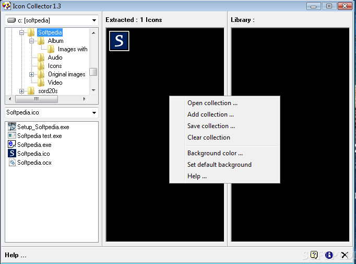Click the folder tree scroll right arrow
The width and height of the screenshot is (356, 264).
(84, 99)
